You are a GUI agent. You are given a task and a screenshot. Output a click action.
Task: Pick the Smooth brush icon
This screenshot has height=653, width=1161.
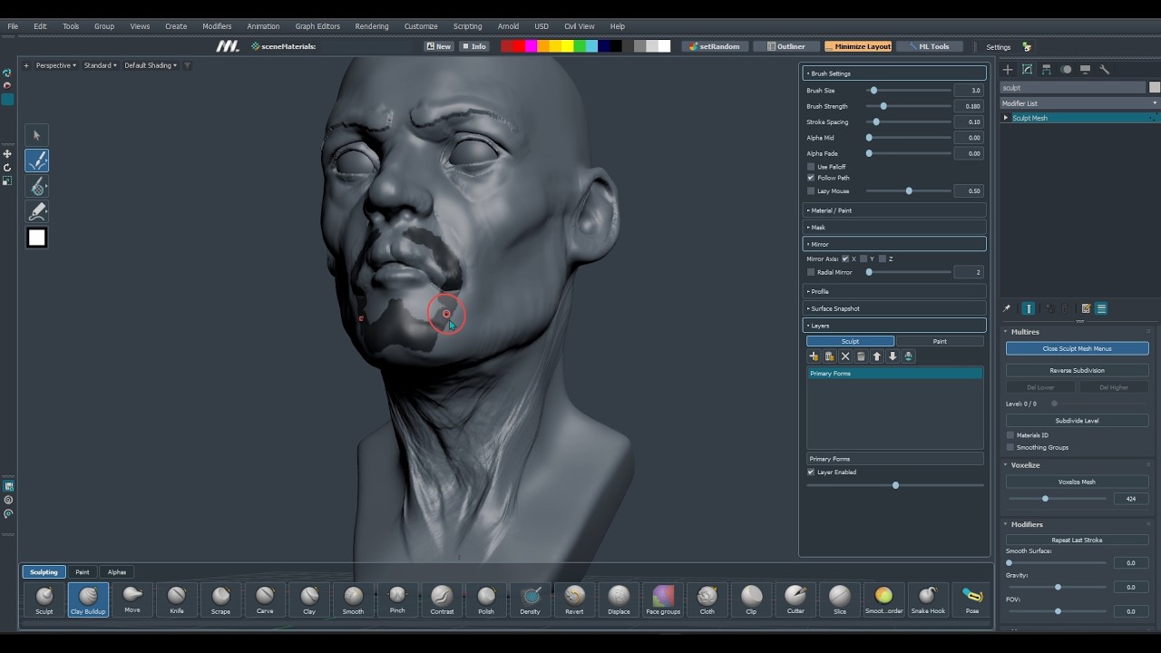tap(354, 599)
